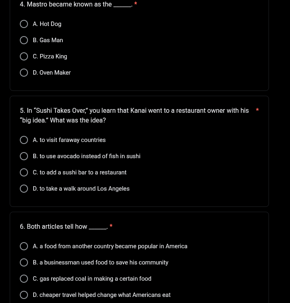This screenshot has height=303, width=290.
Task: Click the sushi bar option label text
Action: [80, 172]
